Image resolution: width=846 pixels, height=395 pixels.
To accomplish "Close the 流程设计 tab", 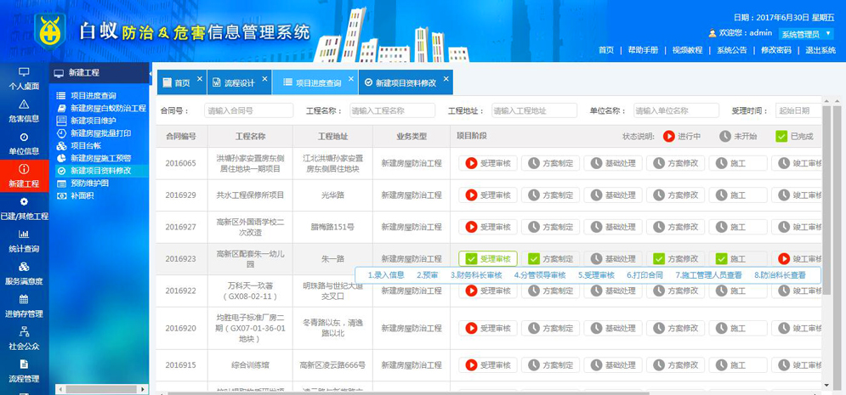I will 265,79.
